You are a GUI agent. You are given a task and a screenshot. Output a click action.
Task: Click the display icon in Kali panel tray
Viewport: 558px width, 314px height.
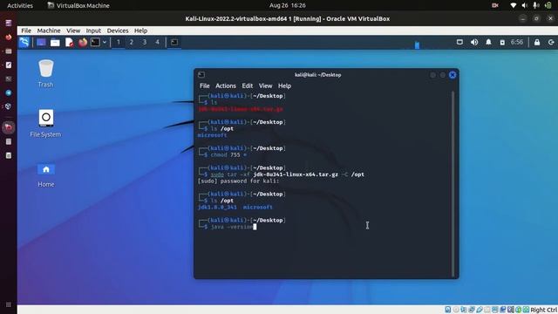(459, 43)
